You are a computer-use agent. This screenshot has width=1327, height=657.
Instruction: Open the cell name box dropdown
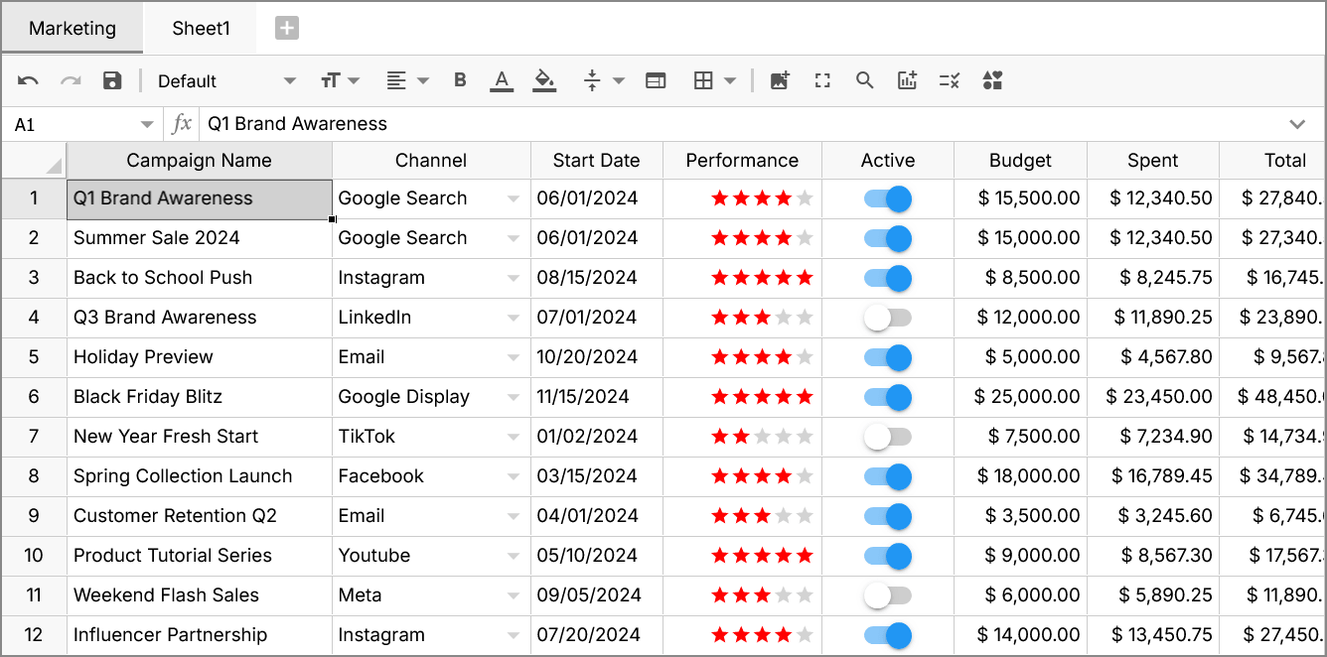pyautogui.click(x=147, y=125)
